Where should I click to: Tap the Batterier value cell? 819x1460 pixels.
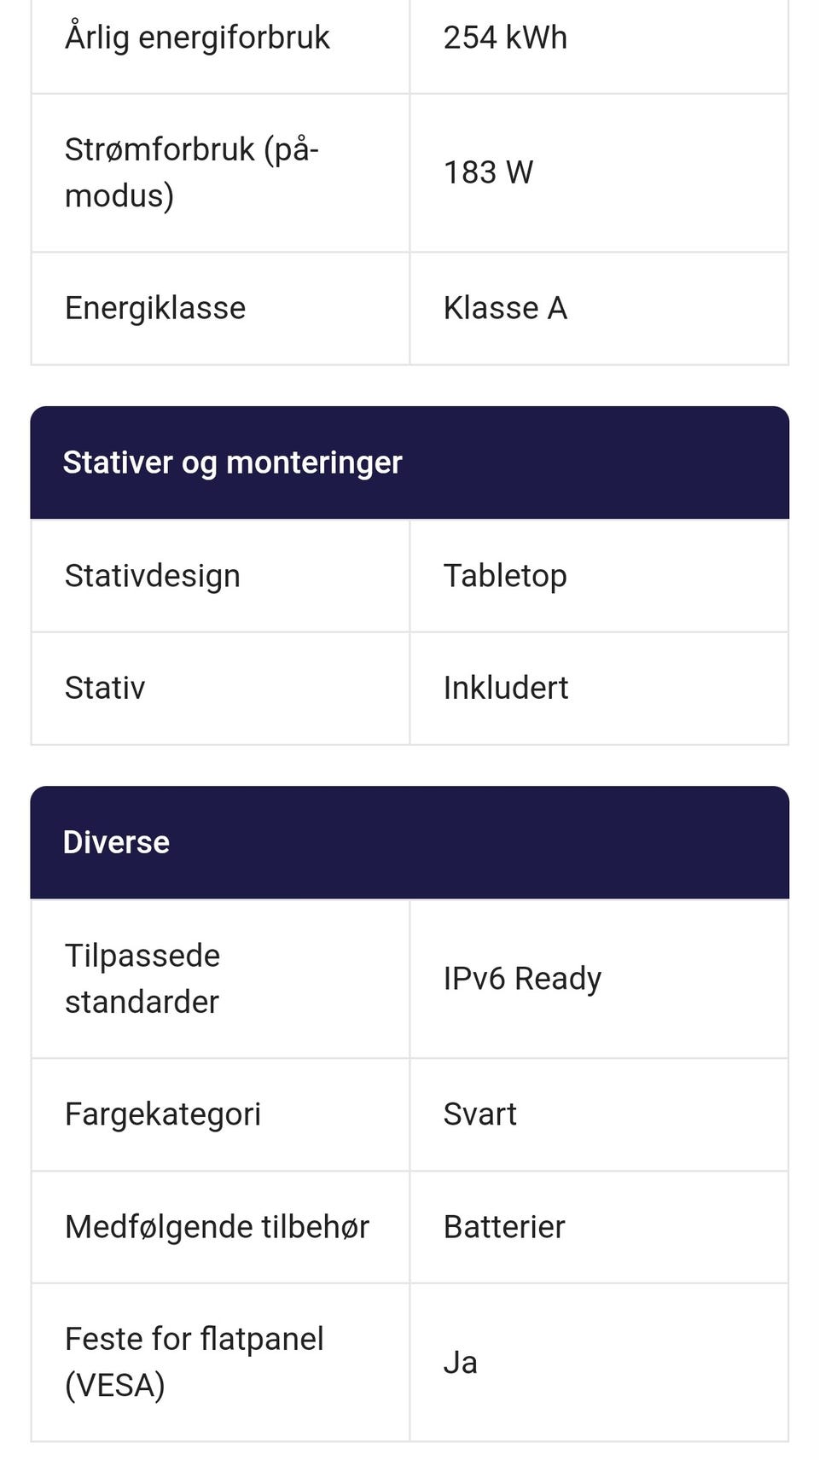tap(504, 1227)
